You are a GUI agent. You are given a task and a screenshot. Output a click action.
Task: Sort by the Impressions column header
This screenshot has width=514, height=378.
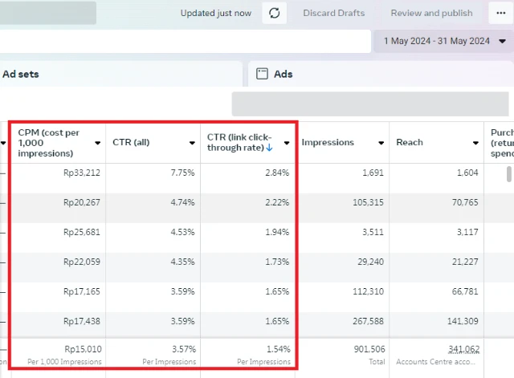coord(328,142)
